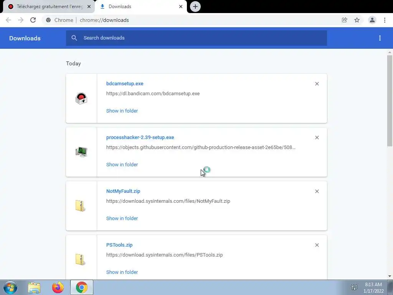Screen dimensions: 393x295
Task: Click the Share this page icon
Action: [x=344, y=20]
